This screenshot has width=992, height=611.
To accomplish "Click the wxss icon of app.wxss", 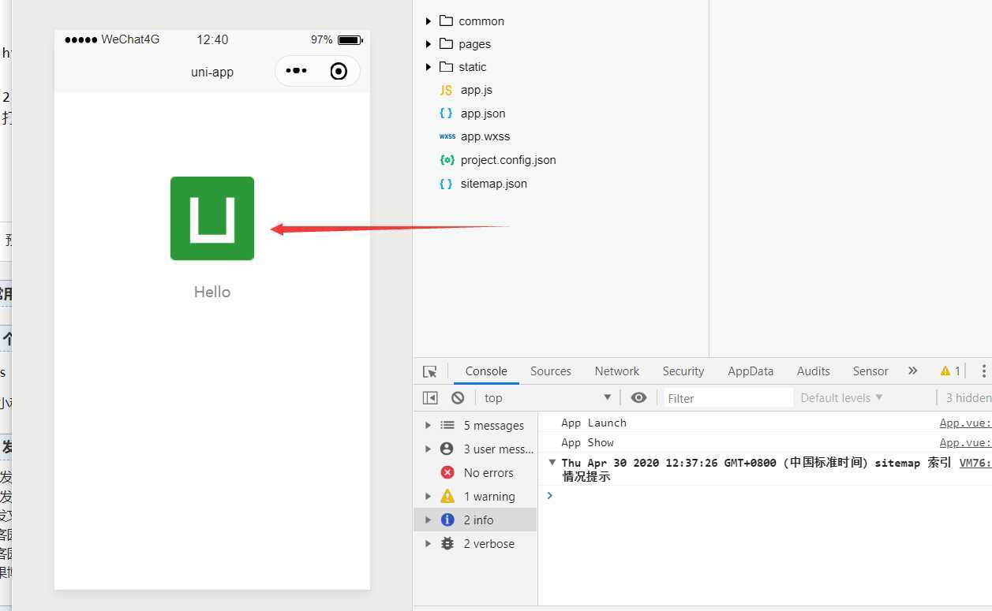I will pos(447,136).
